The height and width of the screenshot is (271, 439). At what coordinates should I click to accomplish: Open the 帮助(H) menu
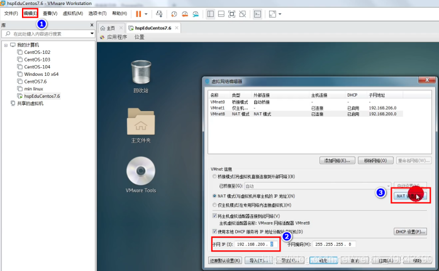(x=119, y=13)
